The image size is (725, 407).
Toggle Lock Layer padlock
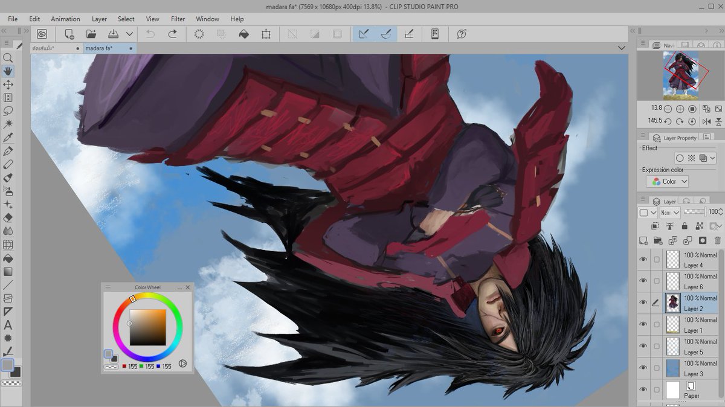pyautogui.click(x=685, y=226)
